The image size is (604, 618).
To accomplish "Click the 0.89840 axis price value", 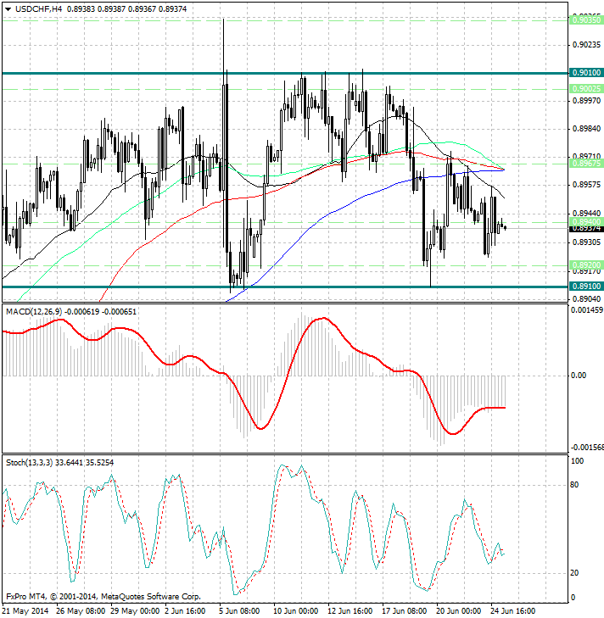I will click(x=586, y=129).
